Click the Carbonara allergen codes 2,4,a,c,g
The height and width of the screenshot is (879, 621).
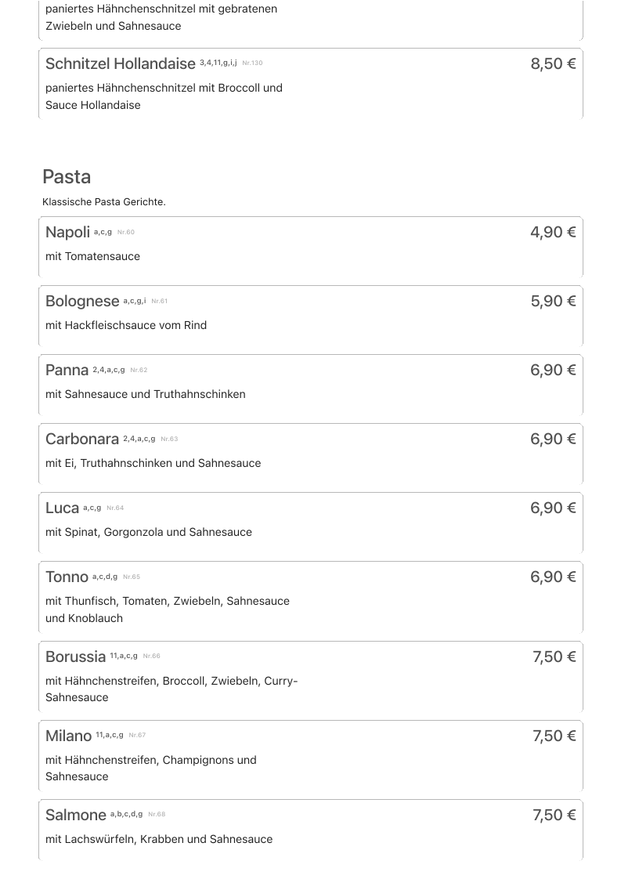pos(139,439)
